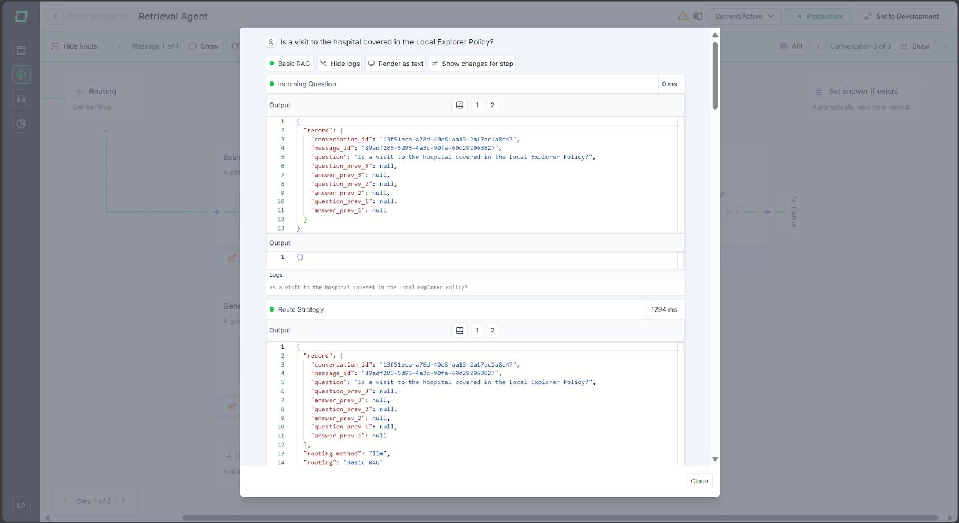Image resolution: width=959 pixels, height=523 pixels.
Task: Click the dialog scrollbar down arrow
Action: (x=715, y=459)
